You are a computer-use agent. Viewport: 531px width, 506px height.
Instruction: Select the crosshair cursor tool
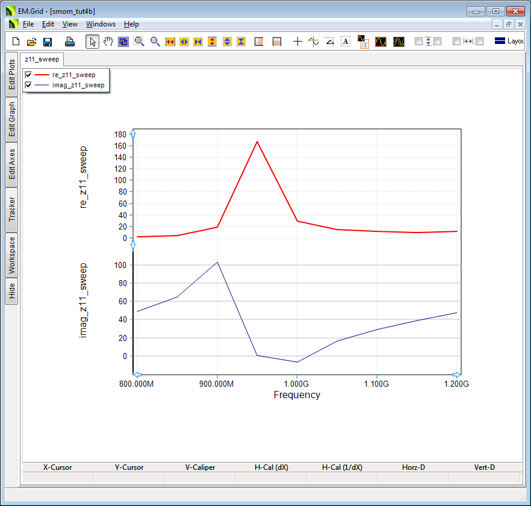point(297,42)
